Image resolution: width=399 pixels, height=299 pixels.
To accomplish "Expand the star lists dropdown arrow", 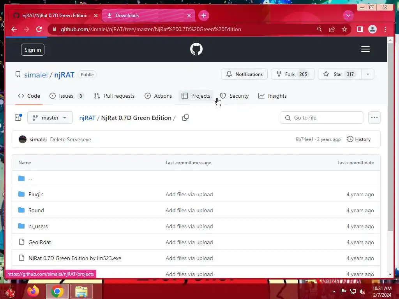I will tap(368, 74).
